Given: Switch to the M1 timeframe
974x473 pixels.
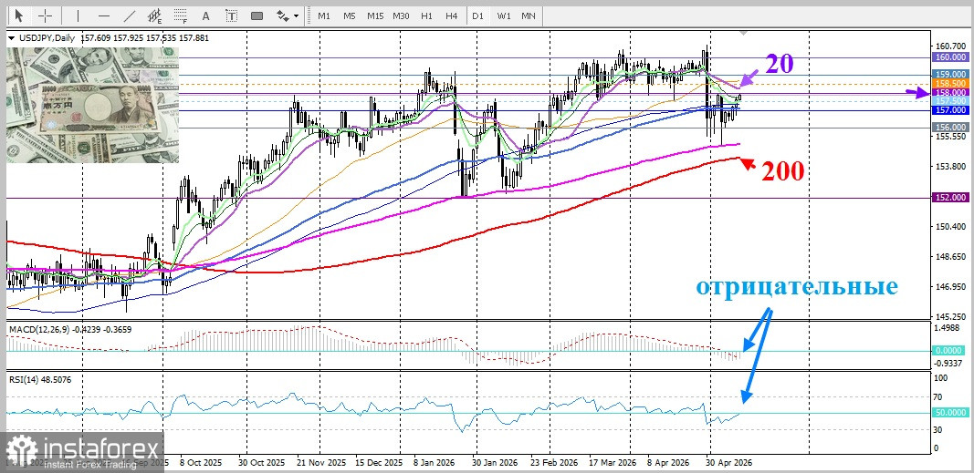Looking at the screenshot, I should click(x=324, y=15).
